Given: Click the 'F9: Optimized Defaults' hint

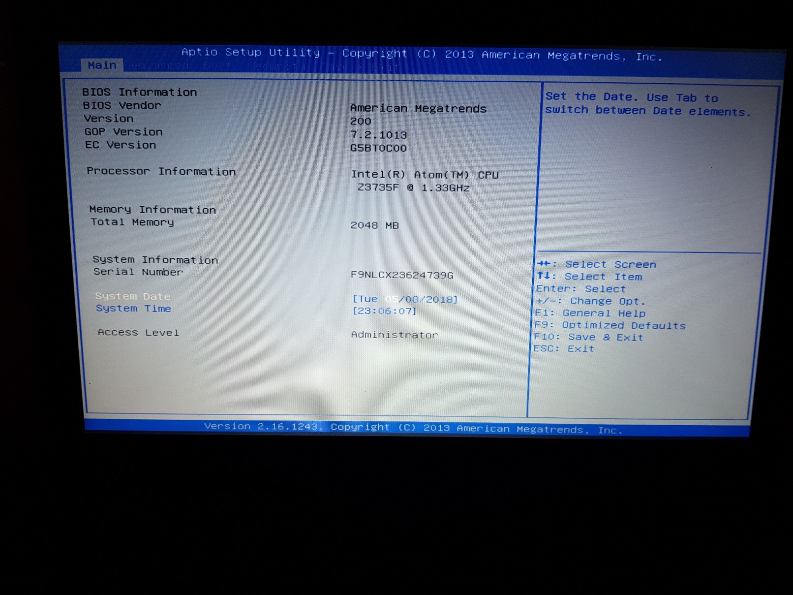Looking at the screenshot, I should pyautogui.click(x=610, y=325).
